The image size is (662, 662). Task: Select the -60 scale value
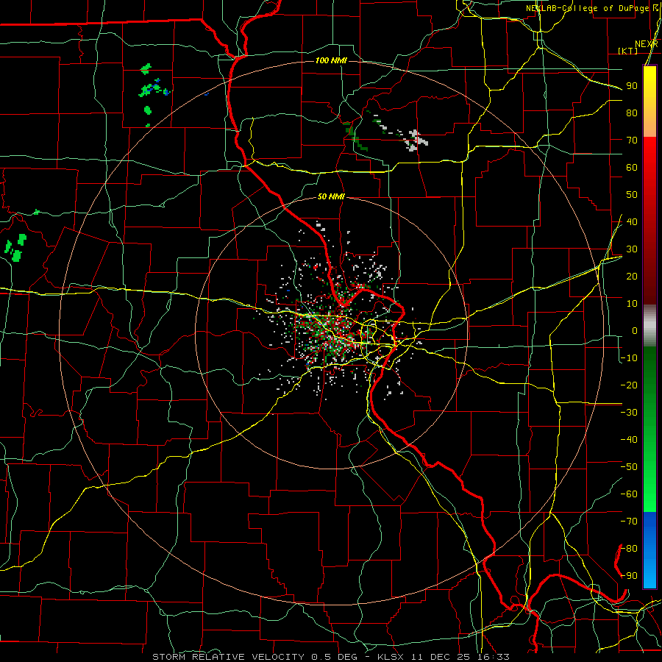pyautogui.click(x=629, y=494)
